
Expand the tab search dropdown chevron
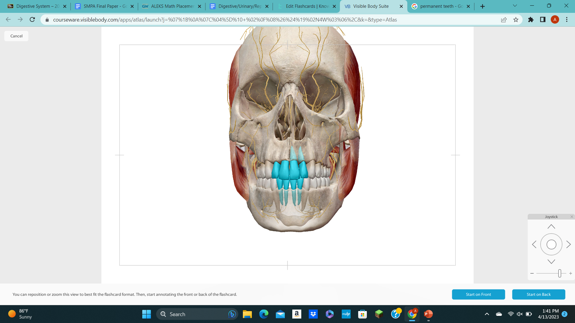[515, 6]
